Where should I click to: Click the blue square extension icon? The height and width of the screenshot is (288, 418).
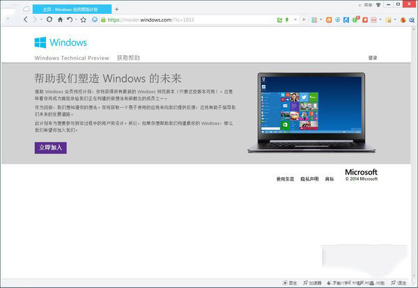point(346,20)
